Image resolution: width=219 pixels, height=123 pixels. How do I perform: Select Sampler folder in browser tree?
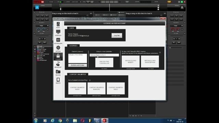(40, 52)
